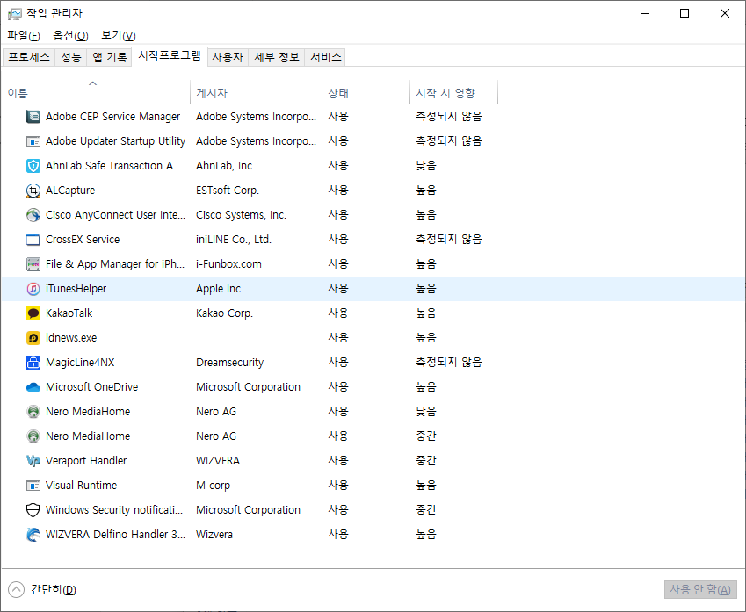Click the Kakao Corp. publisher cell

(x=224, y=313)
